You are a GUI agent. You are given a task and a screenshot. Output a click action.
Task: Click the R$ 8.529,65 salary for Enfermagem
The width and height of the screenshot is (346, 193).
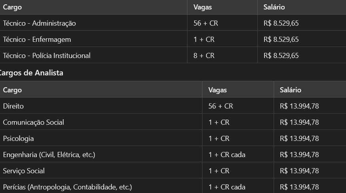(x=281, y=39)
